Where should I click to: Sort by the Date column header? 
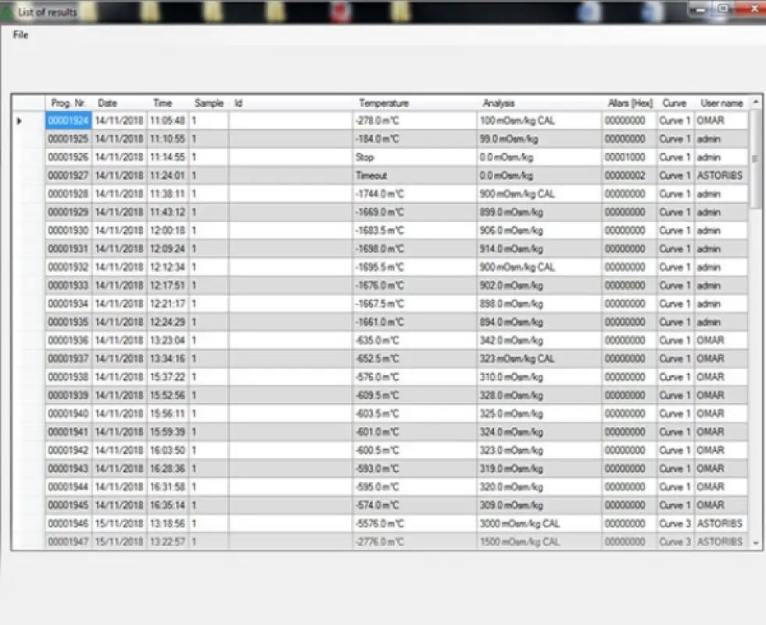[108, 103]
